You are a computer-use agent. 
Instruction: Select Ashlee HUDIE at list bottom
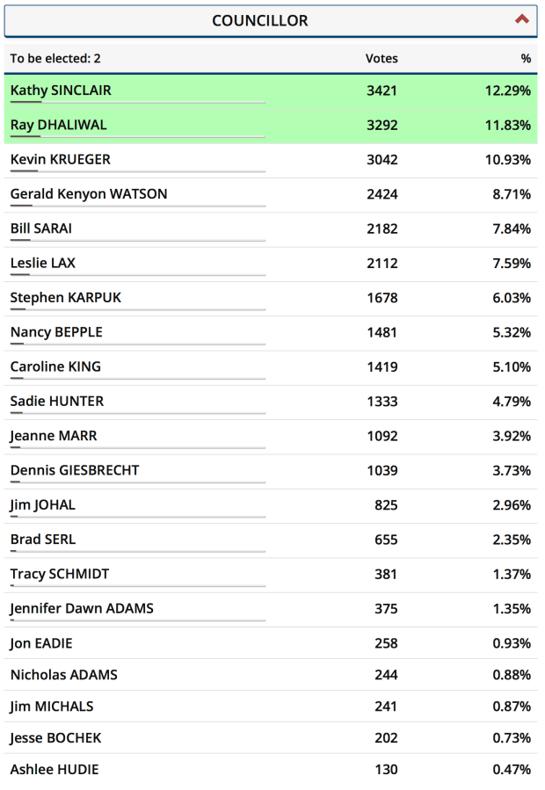(x=54, y=770)
